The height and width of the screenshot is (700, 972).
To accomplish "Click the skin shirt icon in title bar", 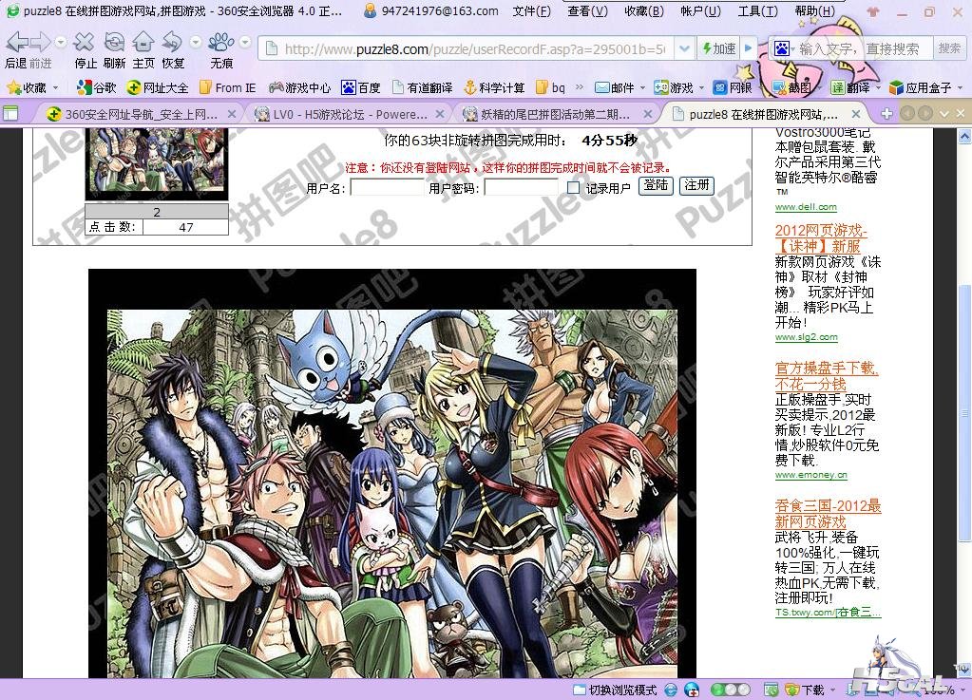I will coord(873,11).
